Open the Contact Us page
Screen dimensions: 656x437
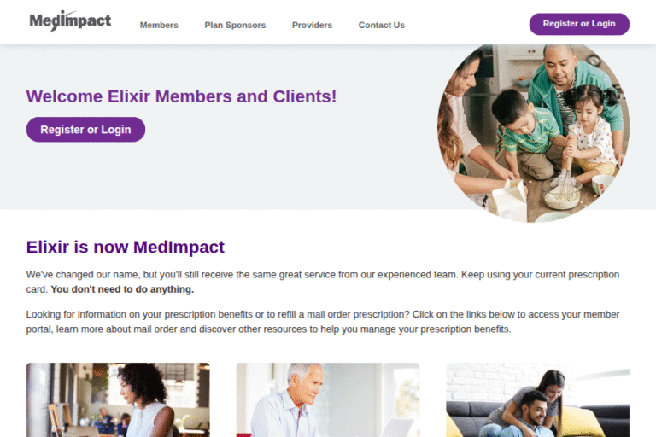382,25
